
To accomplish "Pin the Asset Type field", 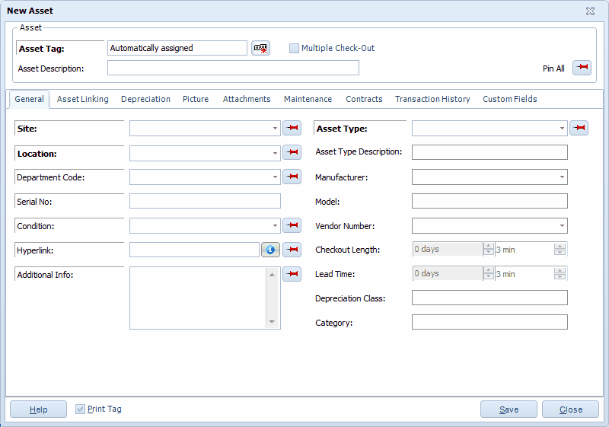I will click(x=579, y=128).
